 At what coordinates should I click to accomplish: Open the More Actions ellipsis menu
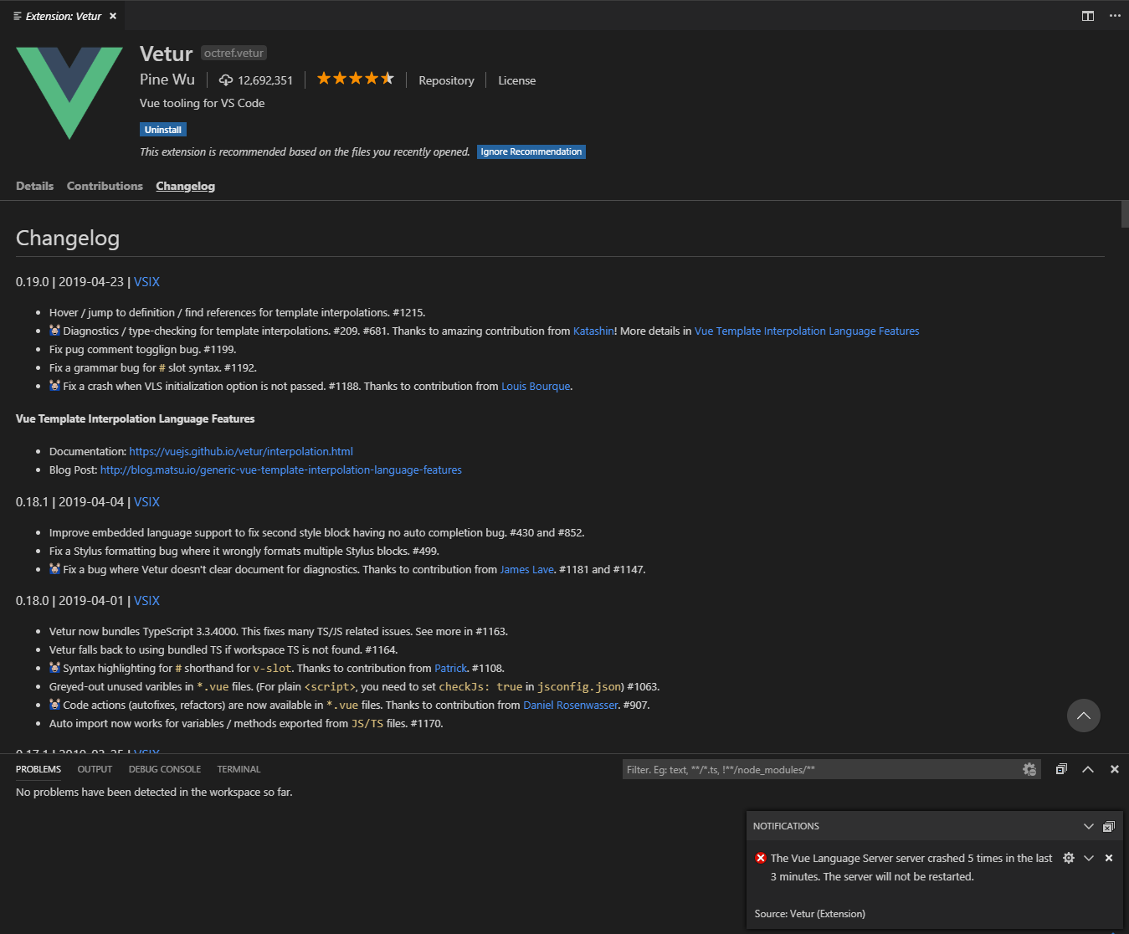coord(1115,15)
